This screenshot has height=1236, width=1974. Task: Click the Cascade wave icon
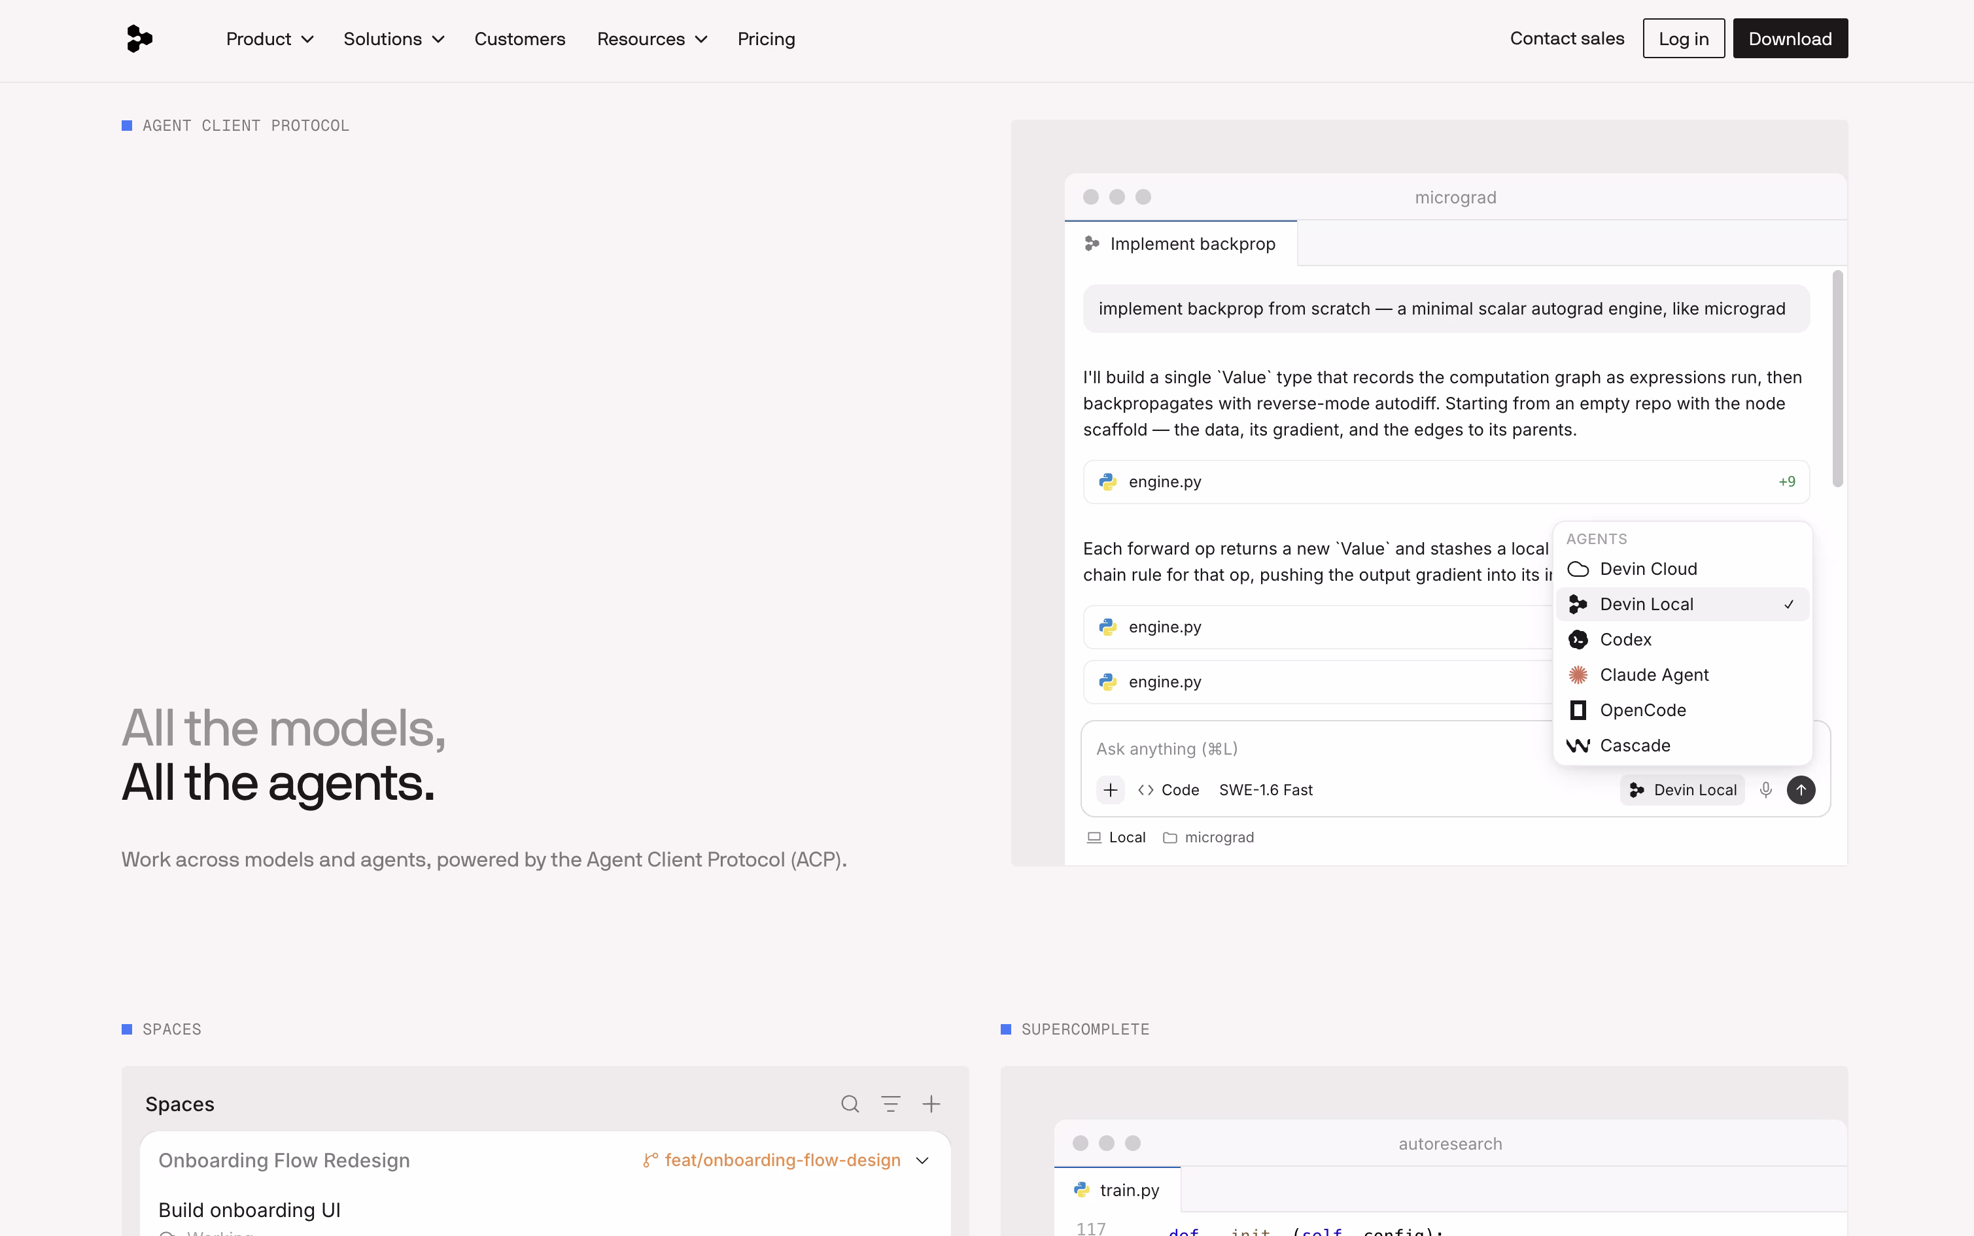click(1578, 746)
